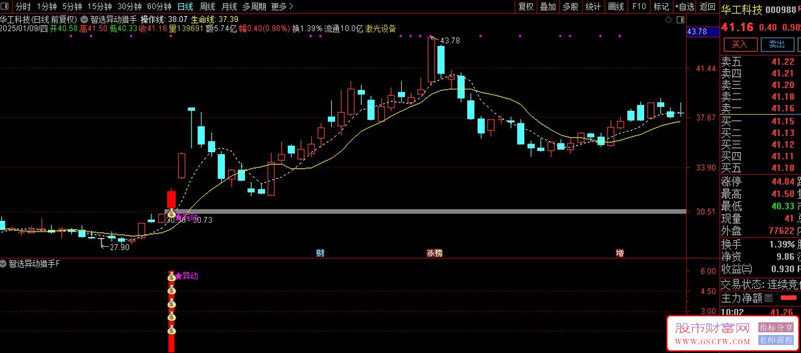Viewport: 801px width, 353px height.
Task: Click the 27.90 low-price label on chart
Action: tap(119, 247)
